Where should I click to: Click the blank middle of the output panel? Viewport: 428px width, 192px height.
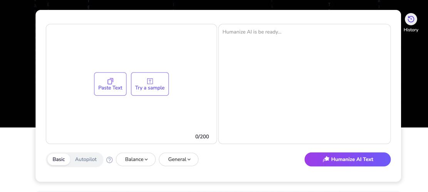(x=304, y=88)
